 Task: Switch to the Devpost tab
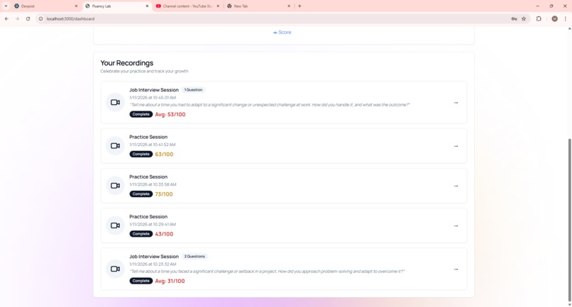(x=45, y=6)
